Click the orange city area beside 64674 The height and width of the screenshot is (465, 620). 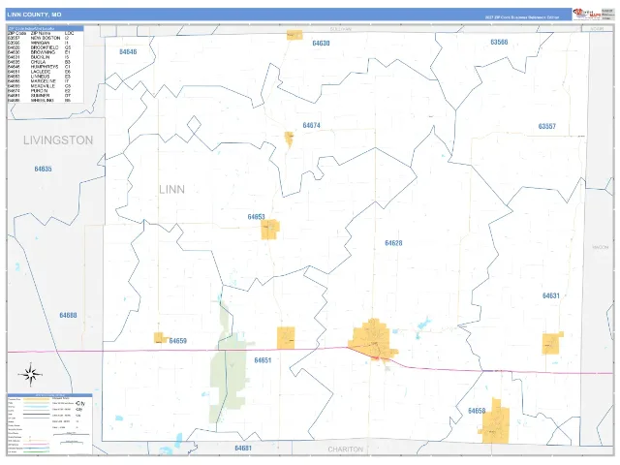pyautogui.click(x=289, y=139)
